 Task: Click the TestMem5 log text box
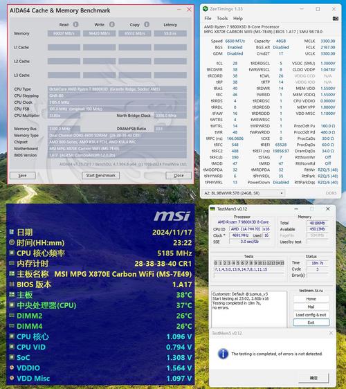[249, 309]
